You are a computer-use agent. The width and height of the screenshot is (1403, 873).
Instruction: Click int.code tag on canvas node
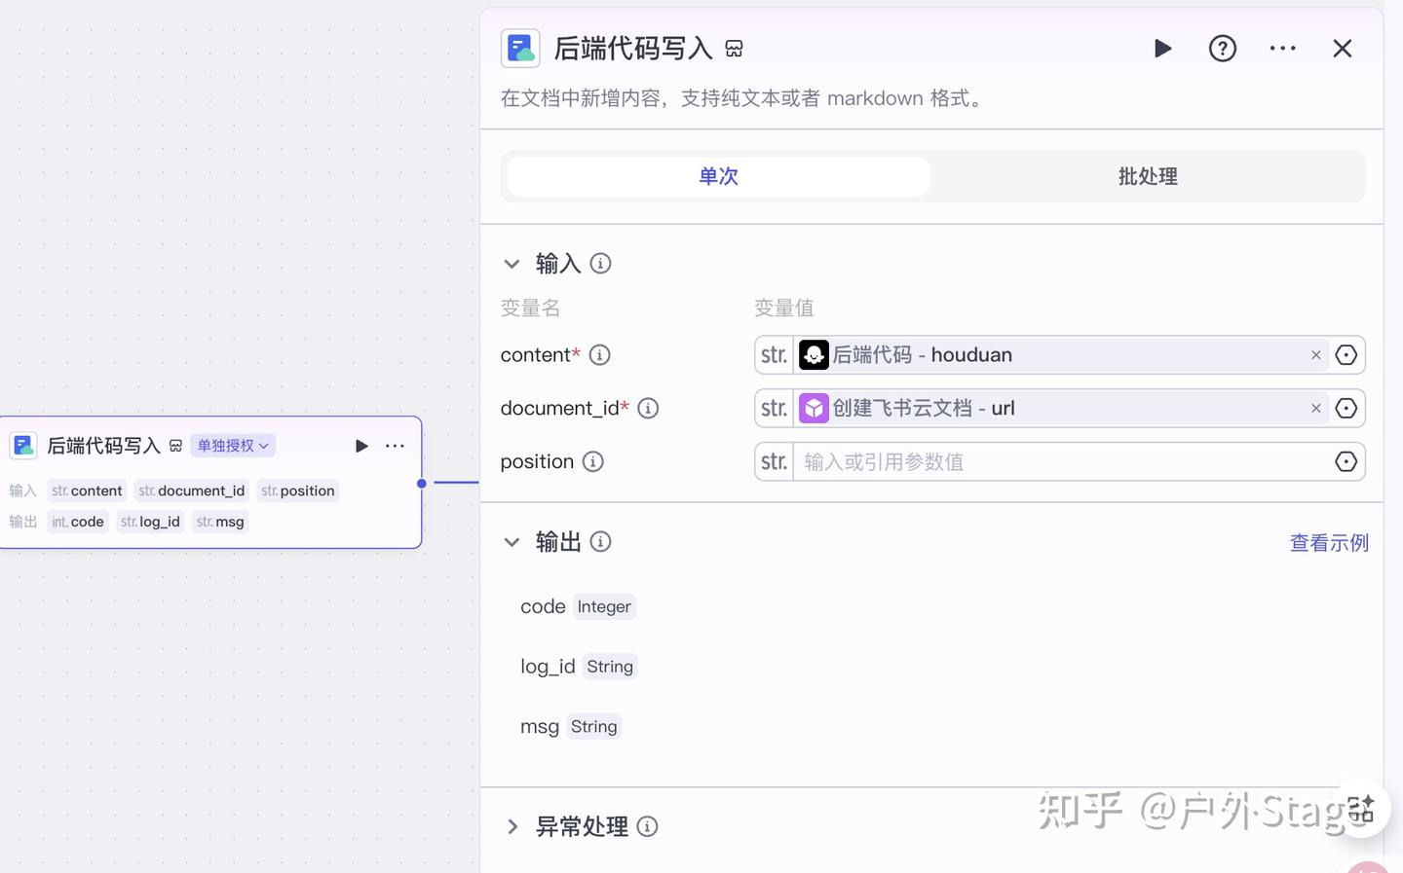click(x=78, y=522)
